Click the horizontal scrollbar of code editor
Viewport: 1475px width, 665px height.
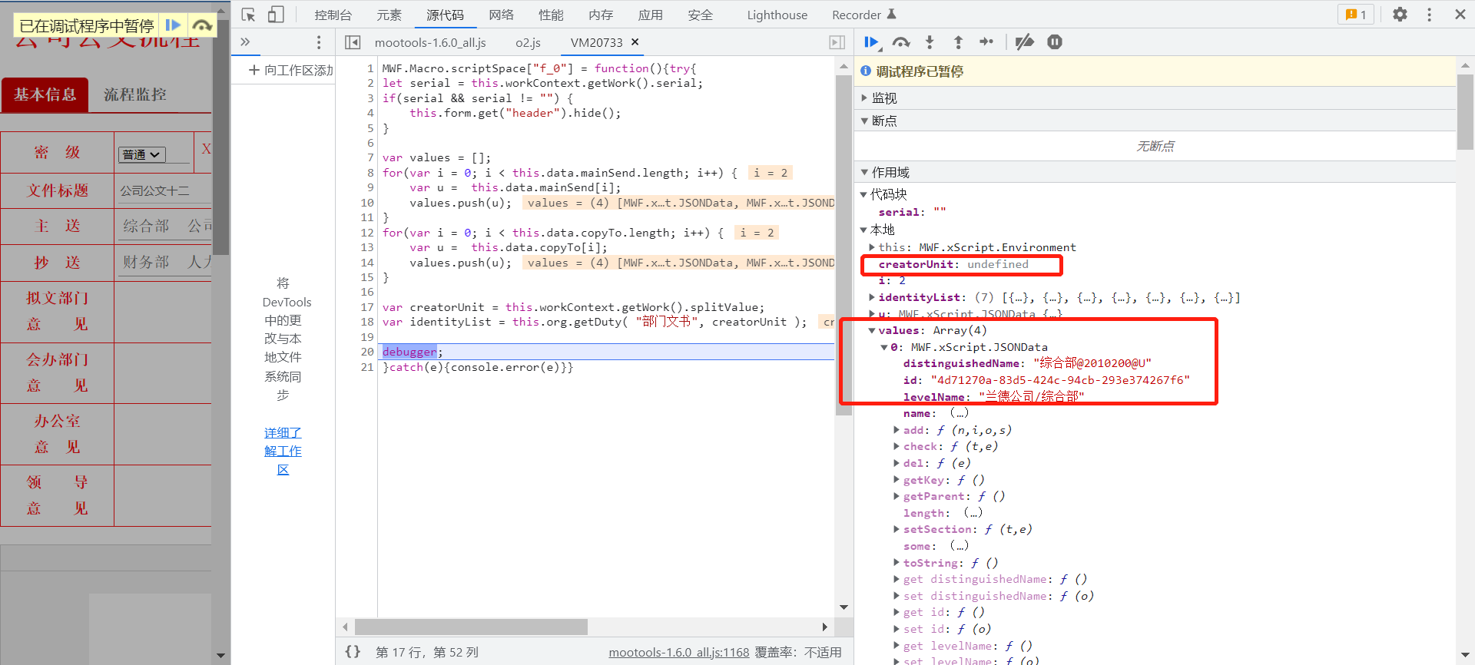pos(471,627)
